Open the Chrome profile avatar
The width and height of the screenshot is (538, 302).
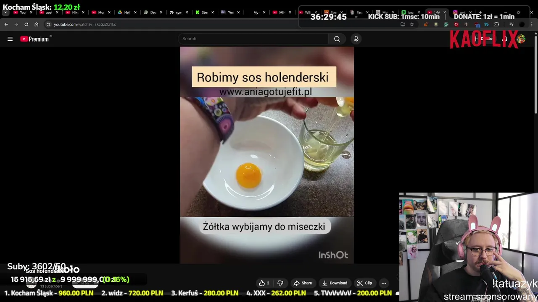[x=522, y=24]
